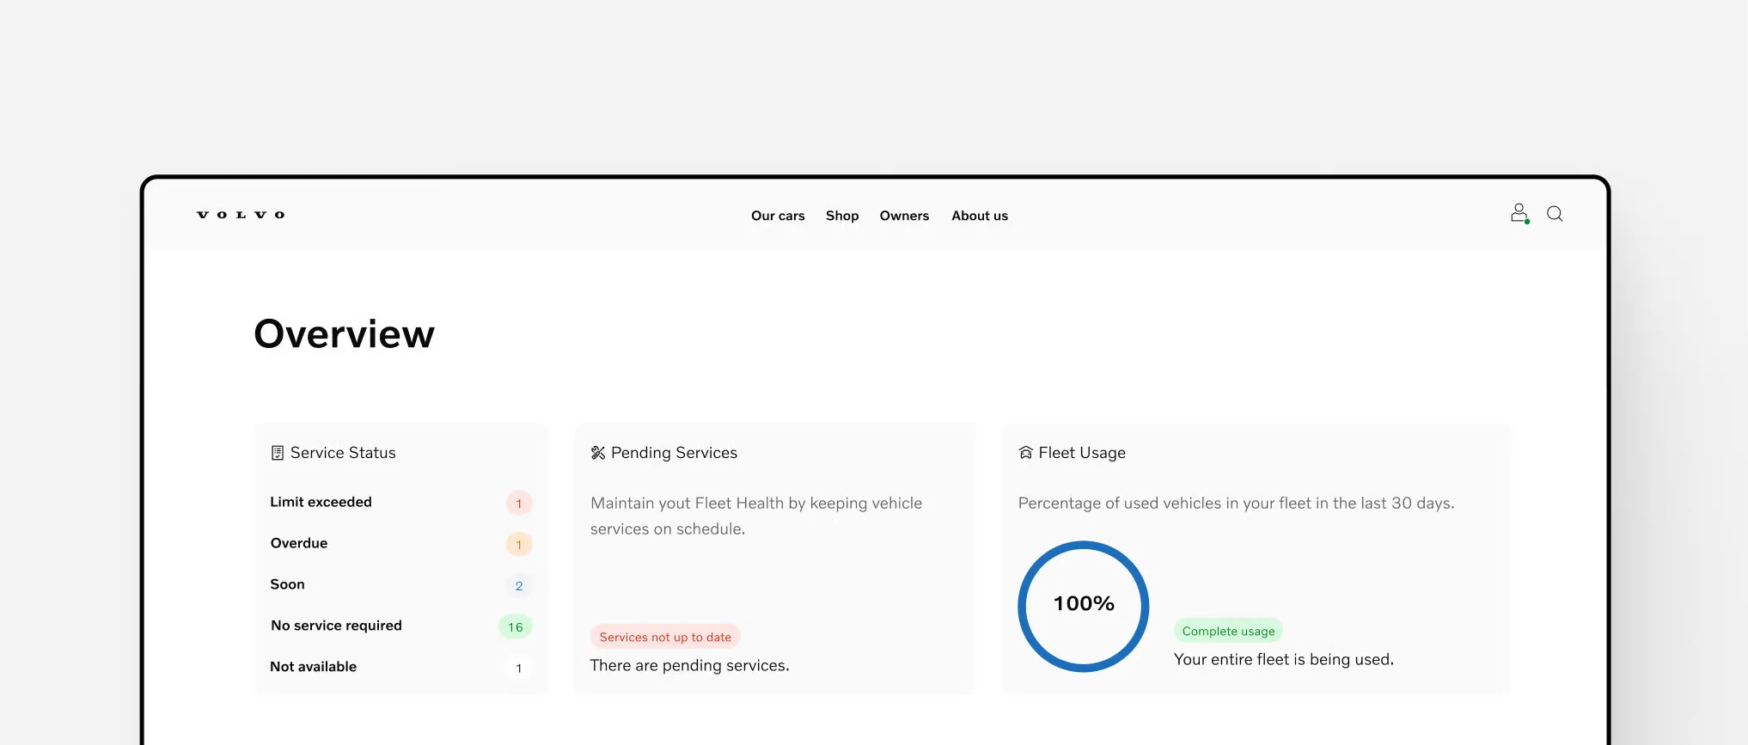Click the Volvo logo

[x=241, y=215]
